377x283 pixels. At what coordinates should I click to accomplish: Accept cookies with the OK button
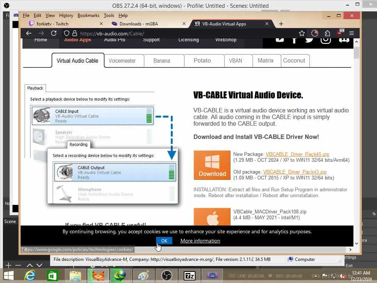pos(164,241)
